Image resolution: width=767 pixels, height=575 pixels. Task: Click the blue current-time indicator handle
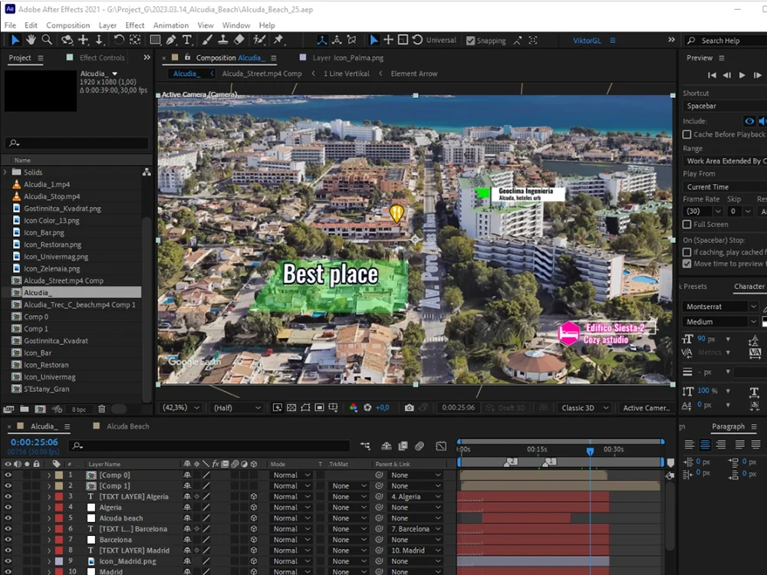[590, 451]
